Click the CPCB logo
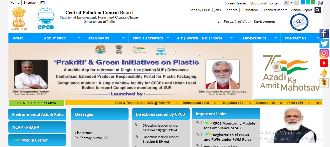This screenshot has width=330, height=147. (46, 19)
